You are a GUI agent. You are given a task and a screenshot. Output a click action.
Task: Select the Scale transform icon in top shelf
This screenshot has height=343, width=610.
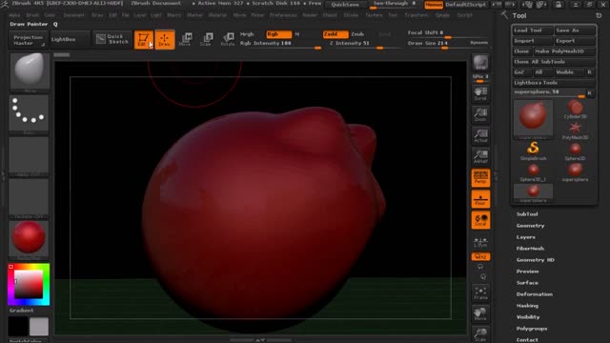[x=206, y=39]
